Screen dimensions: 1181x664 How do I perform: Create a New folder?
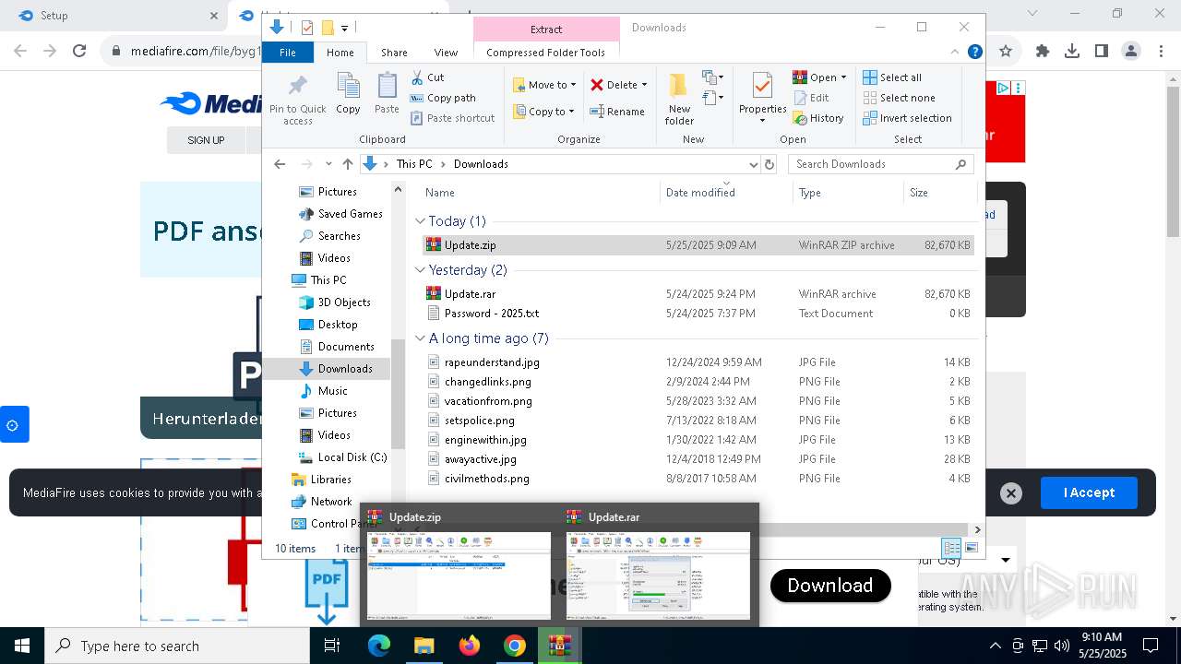tap(679, 99)
